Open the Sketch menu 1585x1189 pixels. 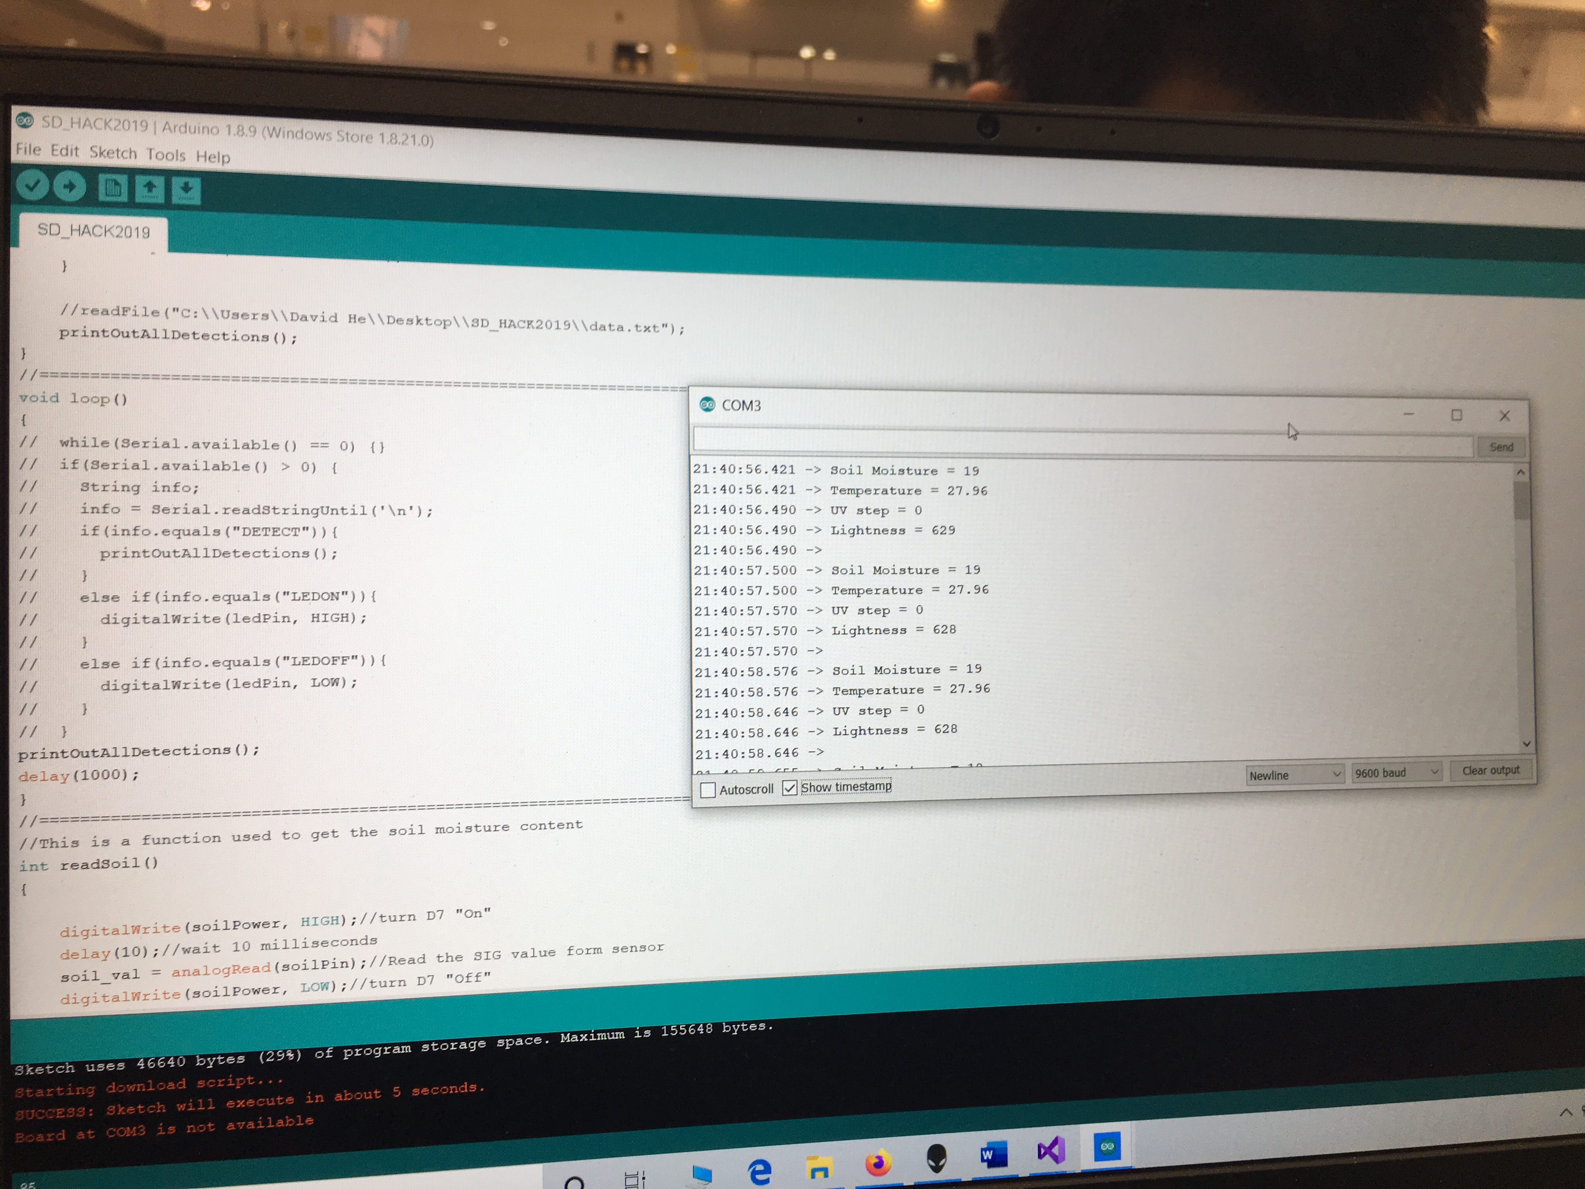pyautogui.click(x=112, y=153)
